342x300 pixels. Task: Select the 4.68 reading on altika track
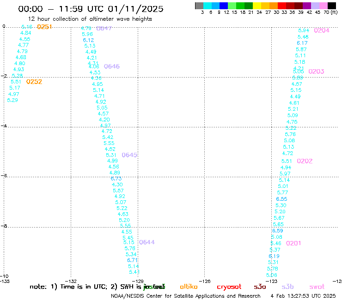pyautogui.click(x=21, y=57)
